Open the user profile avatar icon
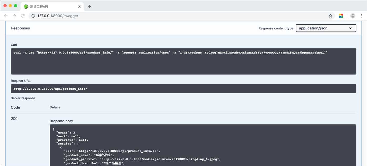Screen dimensions: 367x166 pos(353,16)
